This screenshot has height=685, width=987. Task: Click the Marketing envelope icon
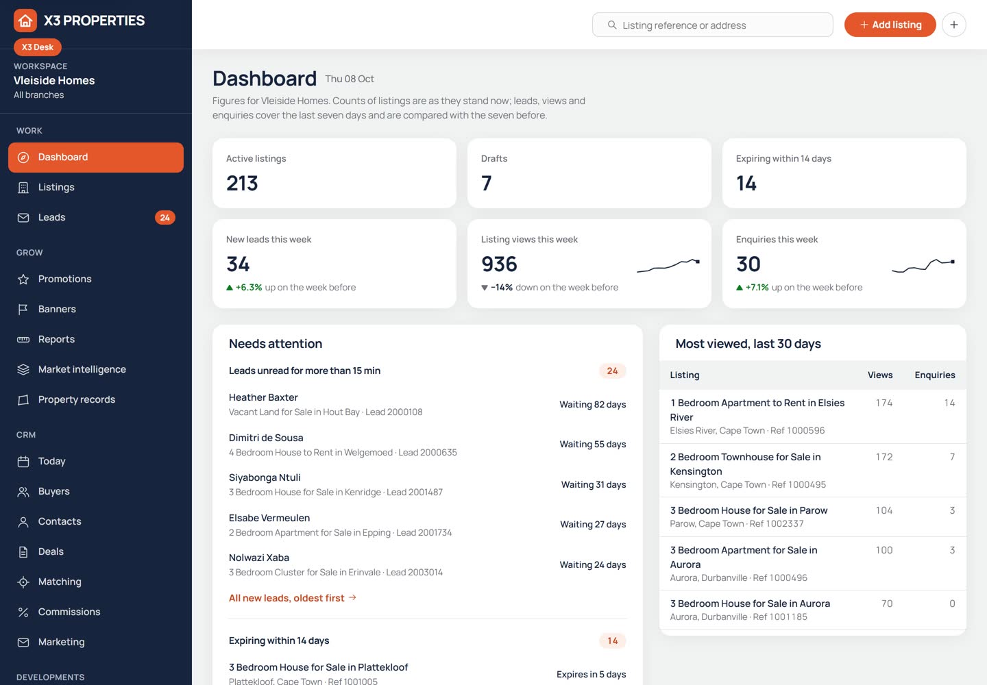click(x=23, y=643)
